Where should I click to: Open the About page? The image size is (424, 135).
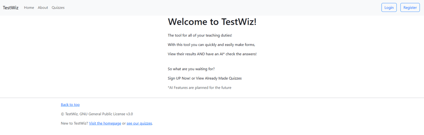(x=43, y=8)
